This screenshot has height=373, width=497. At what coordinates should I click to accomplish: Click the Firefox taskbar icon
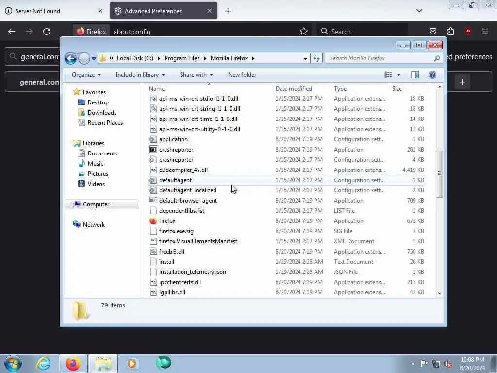point(73,363)
